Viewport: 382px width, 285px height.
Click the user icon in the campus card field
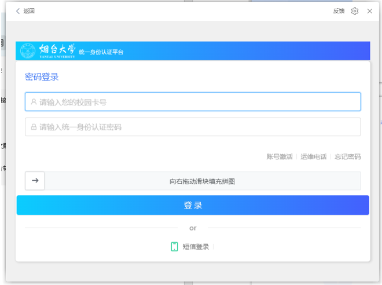pos(34,102)
